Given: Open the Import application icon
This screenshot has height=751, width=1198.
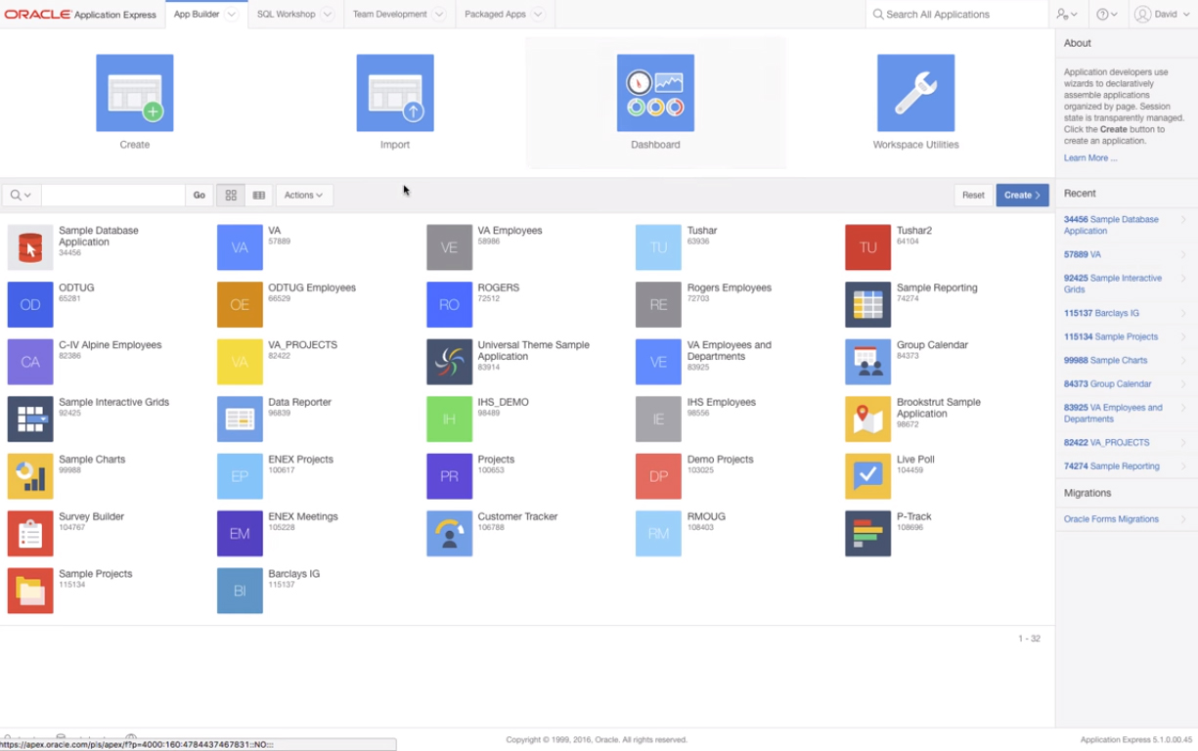Looking at the screenshot, I should [x=395, y=93].
